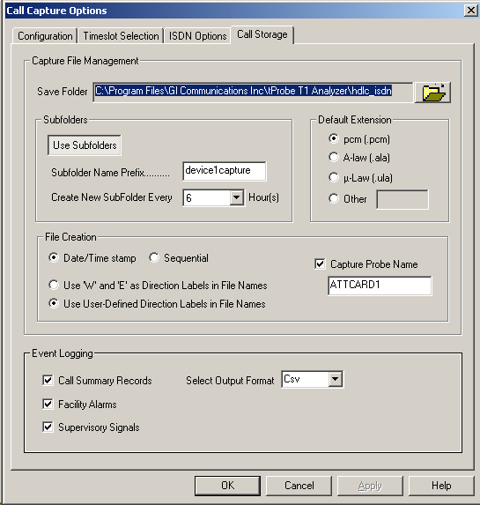Choose 'W' and 'E' direction labels option

click(54, 285)
